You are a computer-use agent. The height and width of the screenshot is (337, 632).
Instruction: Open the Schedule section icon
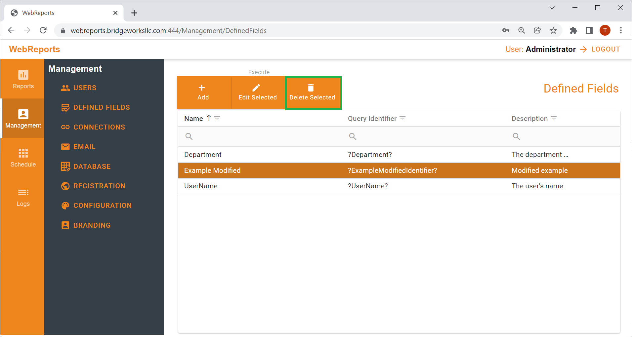coord(23,153)
